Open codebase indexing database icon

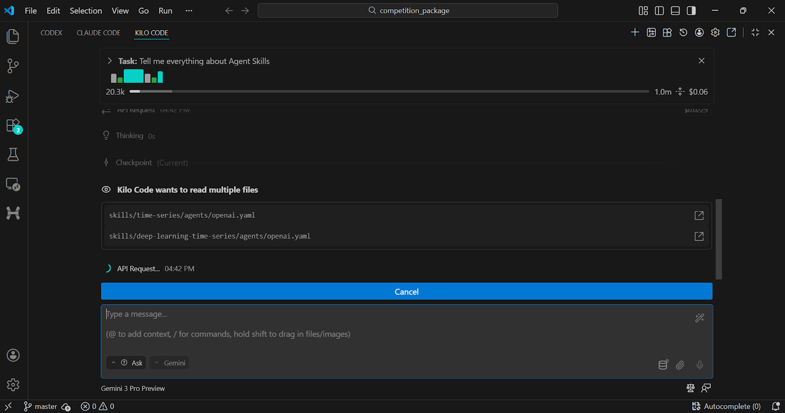(663, 364)
